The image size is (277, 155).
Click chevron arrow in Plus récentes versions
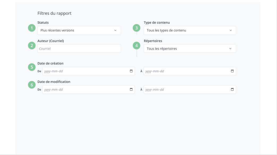point(115,30)
